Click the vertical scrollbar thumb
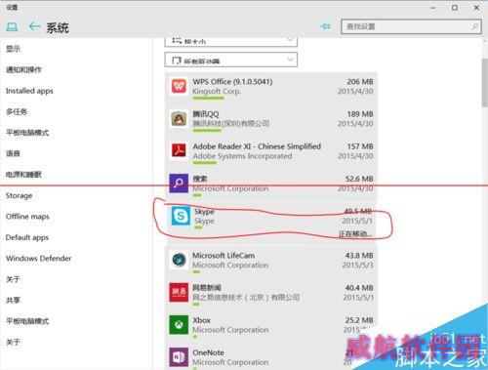The image size is (488, 370). click(485, 83)
